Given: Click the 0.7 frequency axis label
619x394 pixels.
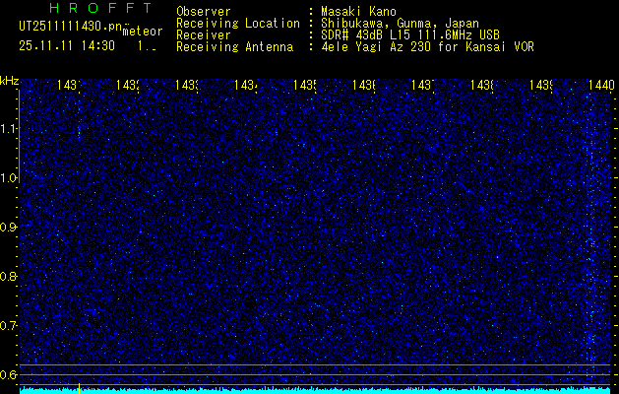Looking at the screenshot, I should tap(9, 326).
